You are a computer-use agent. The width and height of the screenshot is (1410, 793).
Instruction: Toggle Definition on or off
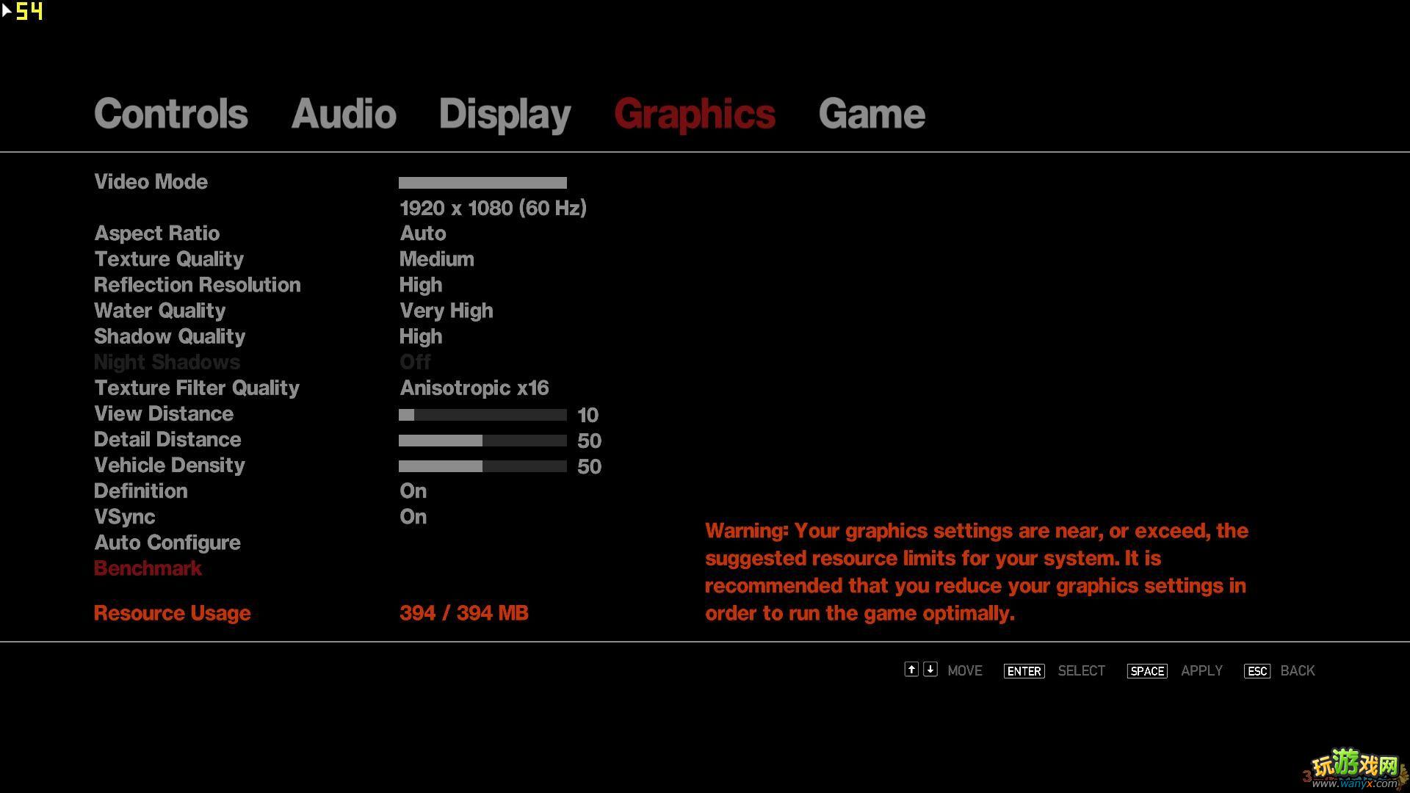(413, 491)
